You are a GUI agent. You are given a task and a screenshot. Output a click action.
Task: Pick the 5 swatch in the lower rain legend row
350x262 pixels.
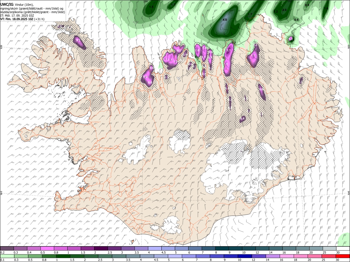(x=175, y=256)
